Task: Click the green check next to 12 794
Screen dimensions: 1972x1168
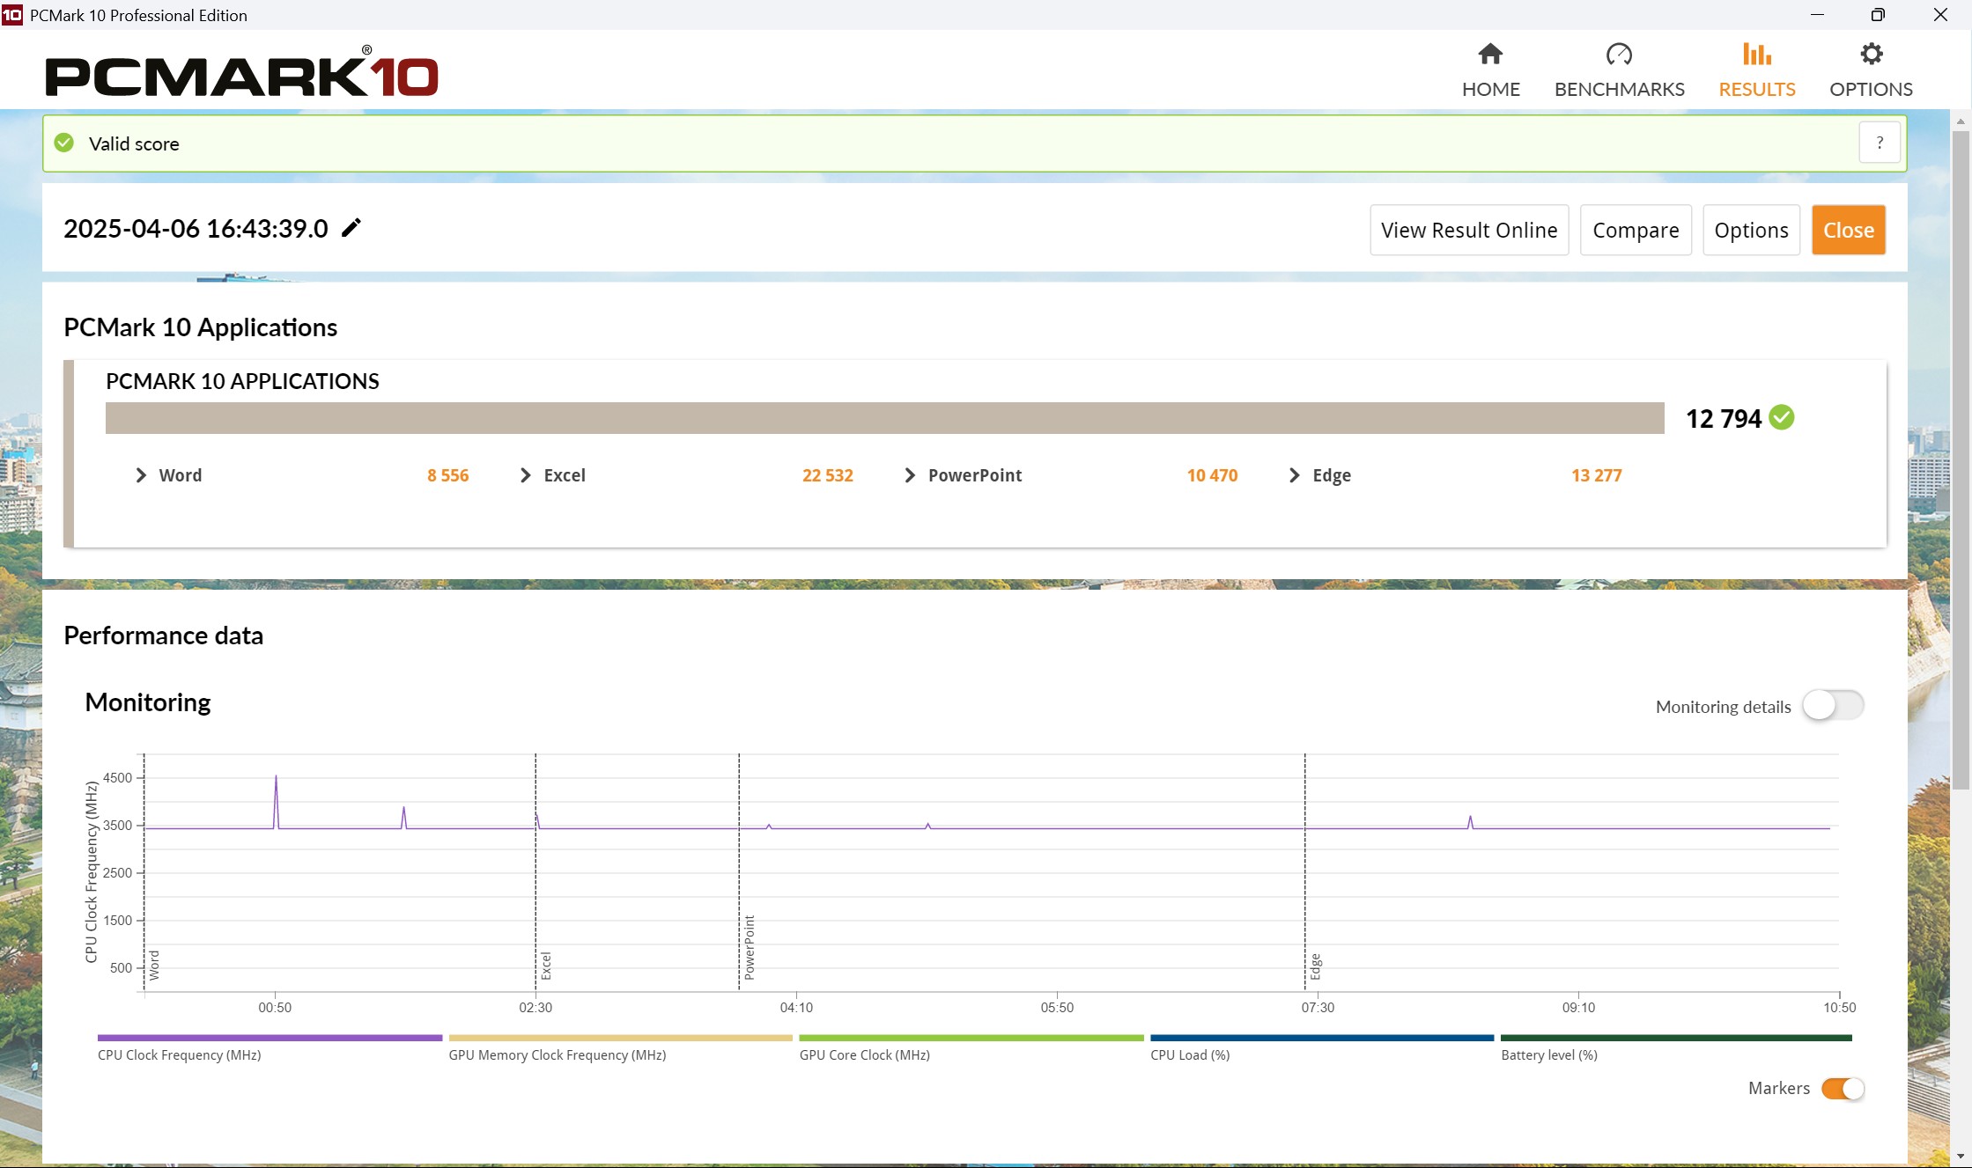Action: point(1782,417)
